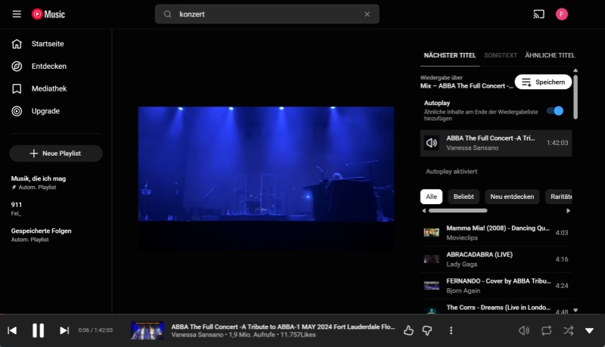Play FERNANDO cover by Bjorn Again
Image resolution: width=605 pixels, height=347 pixels.
[496, 286]
